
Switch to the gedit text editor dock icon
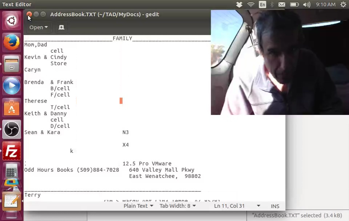12,201
